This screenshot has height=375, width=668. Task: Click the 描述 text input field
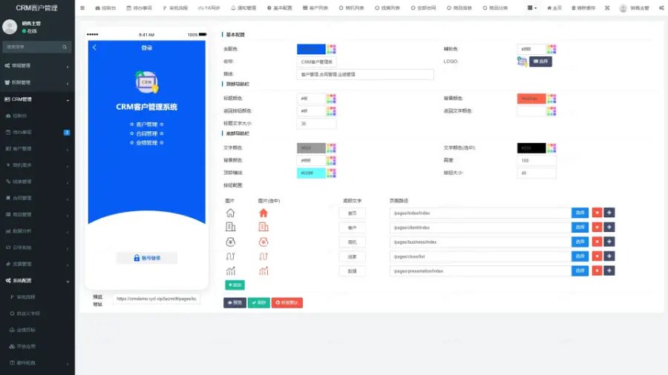click(364, 74)
